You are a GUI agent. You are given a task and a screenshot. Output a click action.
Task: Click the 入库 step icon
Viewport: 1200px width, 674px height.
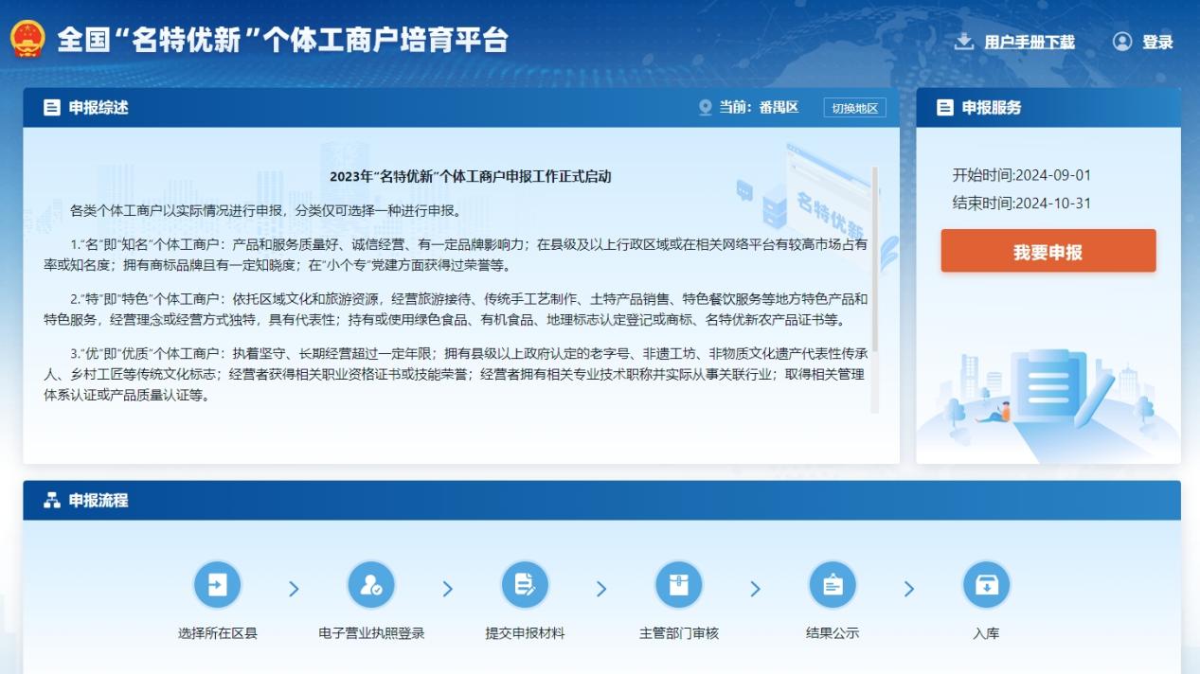[986, 585]
